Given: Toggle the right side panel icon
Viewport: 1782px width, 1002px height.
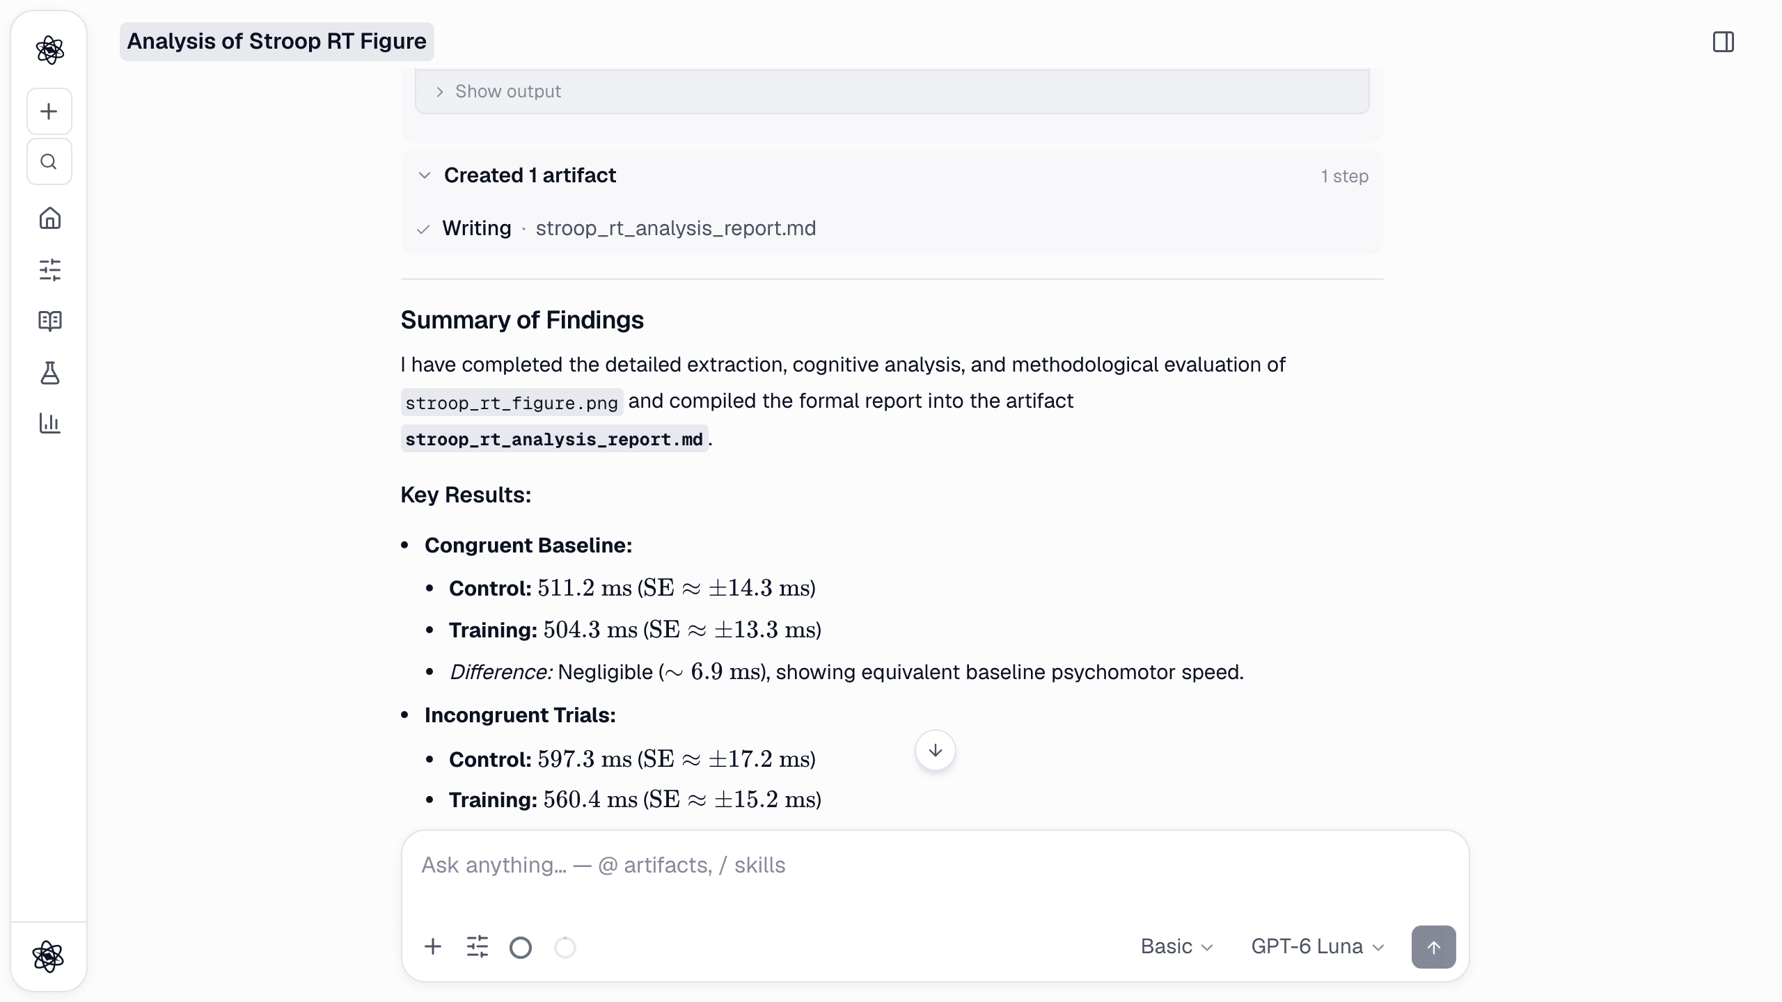Looking at the screenshot, I should coord(1724,42).
